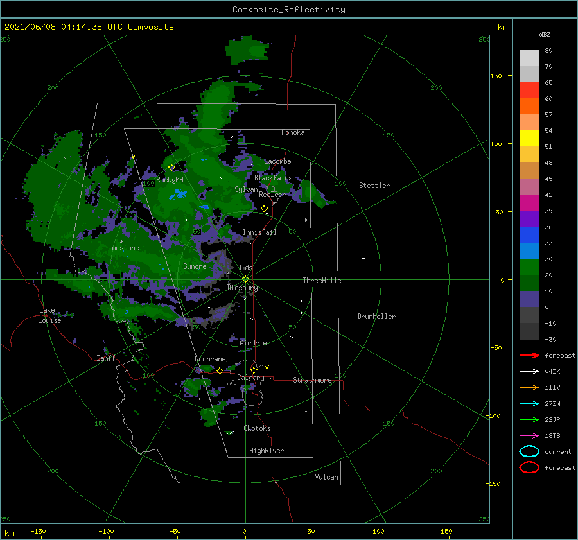Click the RockyMH map label

tap(170, 180)
